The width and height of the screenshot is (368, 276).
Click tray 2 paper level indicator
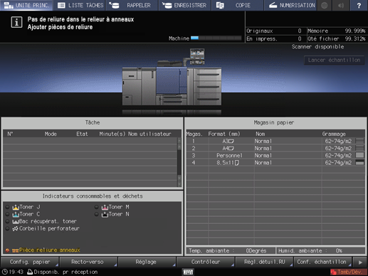pyautogui.click(x=359, y=148)
